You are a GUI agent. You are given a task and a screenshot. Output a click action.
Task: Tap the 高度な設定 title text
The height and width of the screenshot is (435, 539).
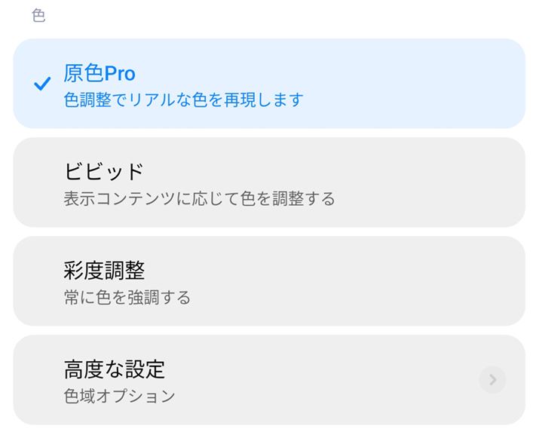click(114, 369)
